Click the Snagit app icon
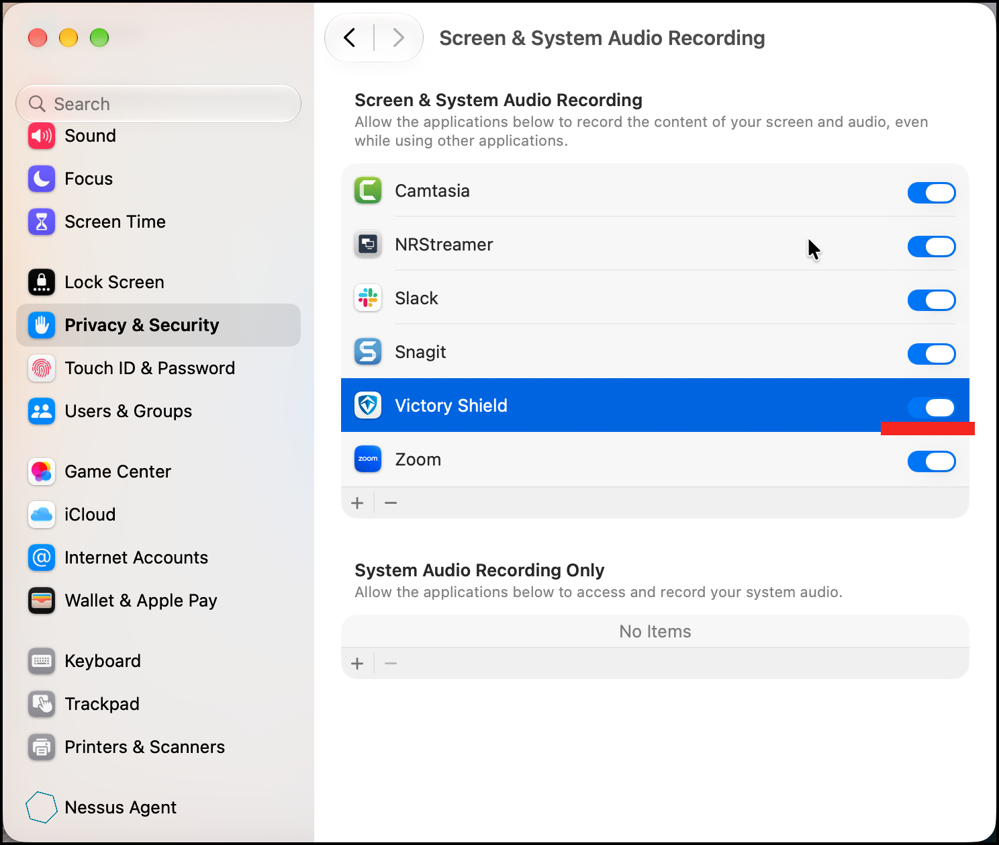999x845 pixels. pos(368,352)
